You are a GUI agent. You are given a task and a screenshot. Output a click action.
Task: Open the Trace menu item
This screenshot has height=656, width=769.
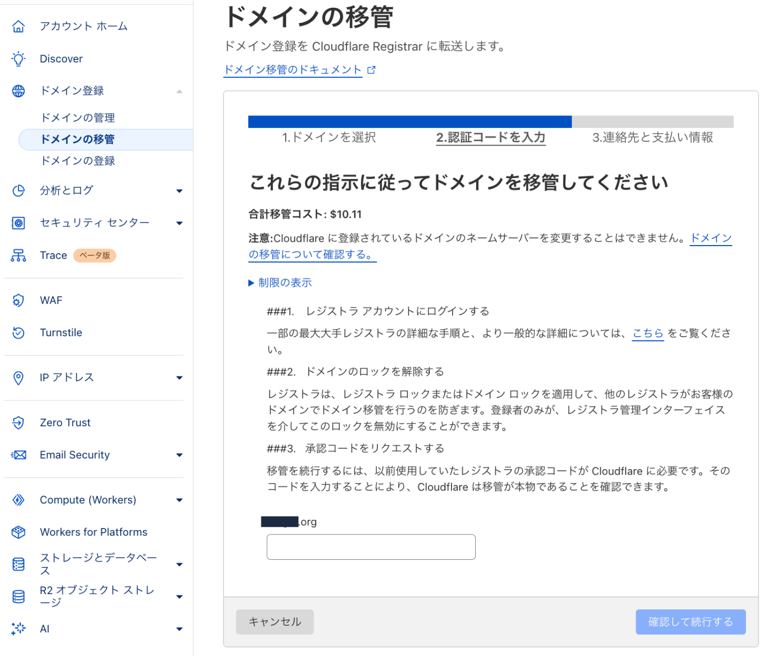pos(53,255)
